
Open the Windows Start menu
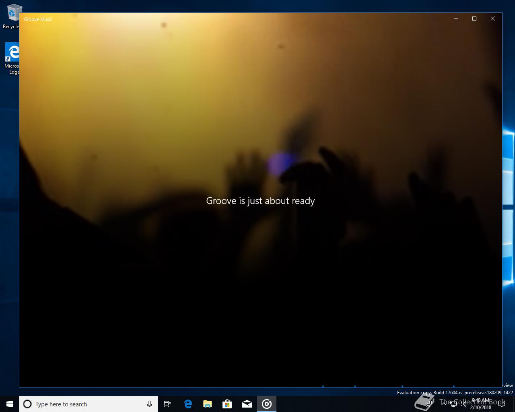tap(10, 404)
